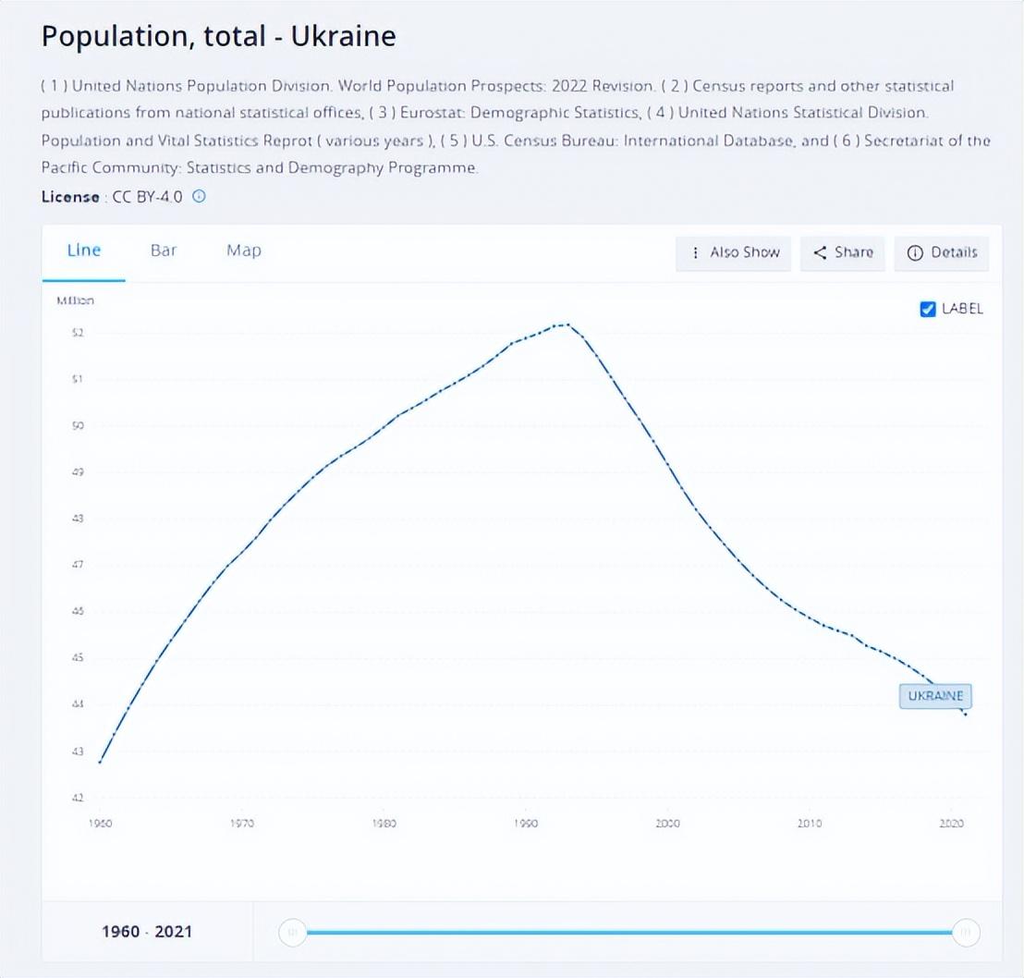Click the 2000 x-axis year label
1024x978 pixels.
[667, 823]
